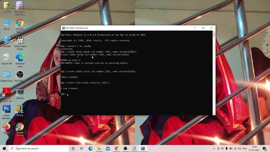Screen dimensions: 270x152
Task: Open the volume control in system tray
Action: point(239,148)
